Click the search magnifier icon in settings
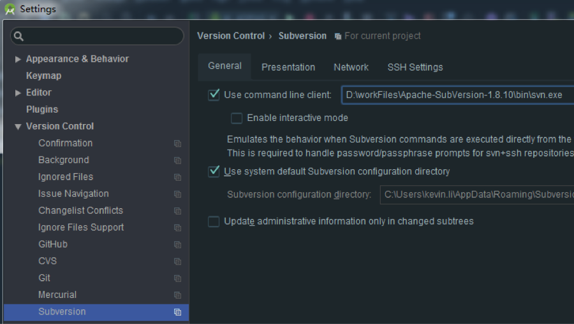Image resolution: width=574 pixels, height=324 pixels. [x=19, y=36]
